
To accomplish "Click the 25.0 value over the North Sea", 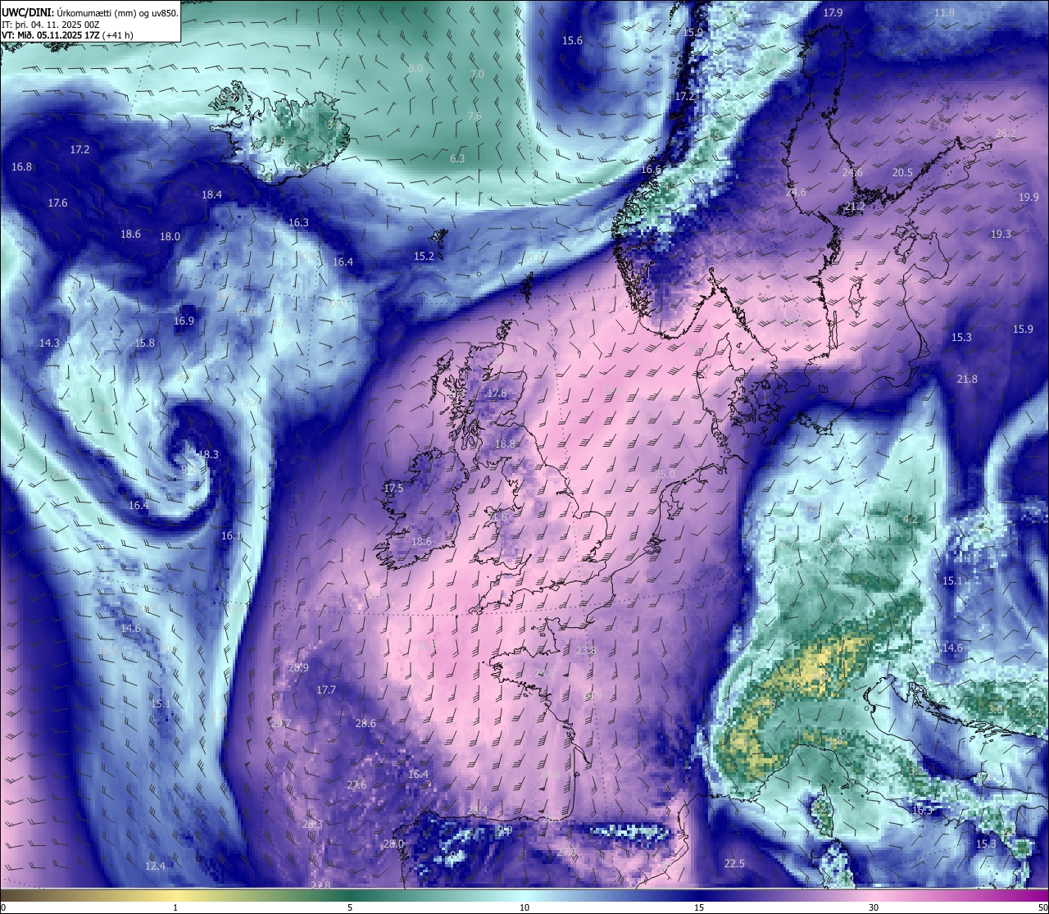I will [665, 474].
